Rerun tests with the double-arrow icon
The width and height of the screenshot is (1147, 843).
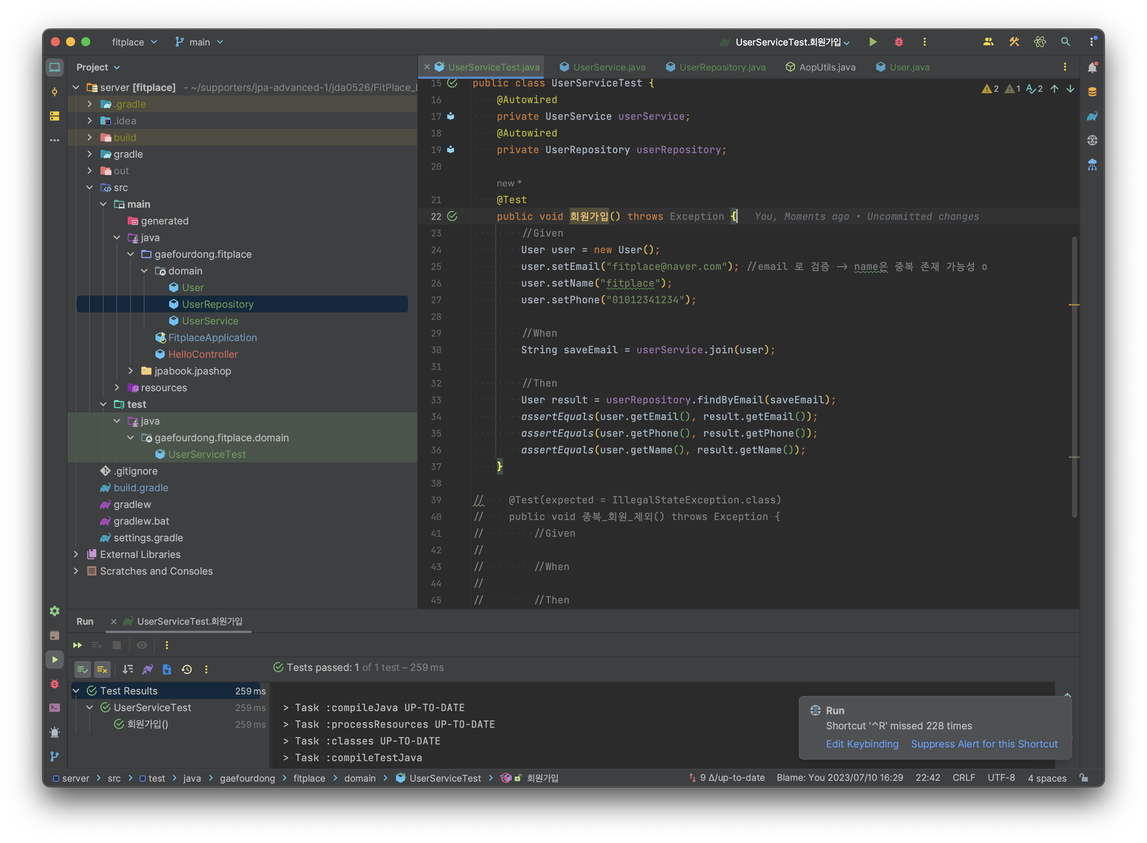(x=78, y=646)
